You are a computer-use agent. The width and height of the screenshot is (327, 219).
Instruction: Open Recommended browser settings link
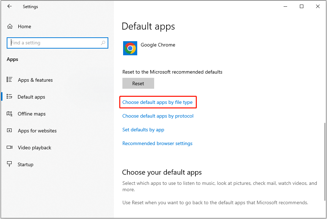(x=157, y=143)
